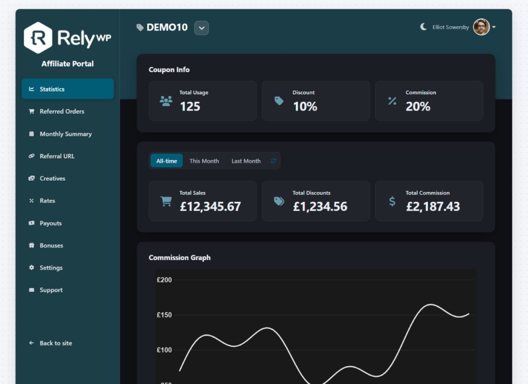Click the Monthly Summary calendar icon
Screen dimensions: 528x384
tap(31, 134)
